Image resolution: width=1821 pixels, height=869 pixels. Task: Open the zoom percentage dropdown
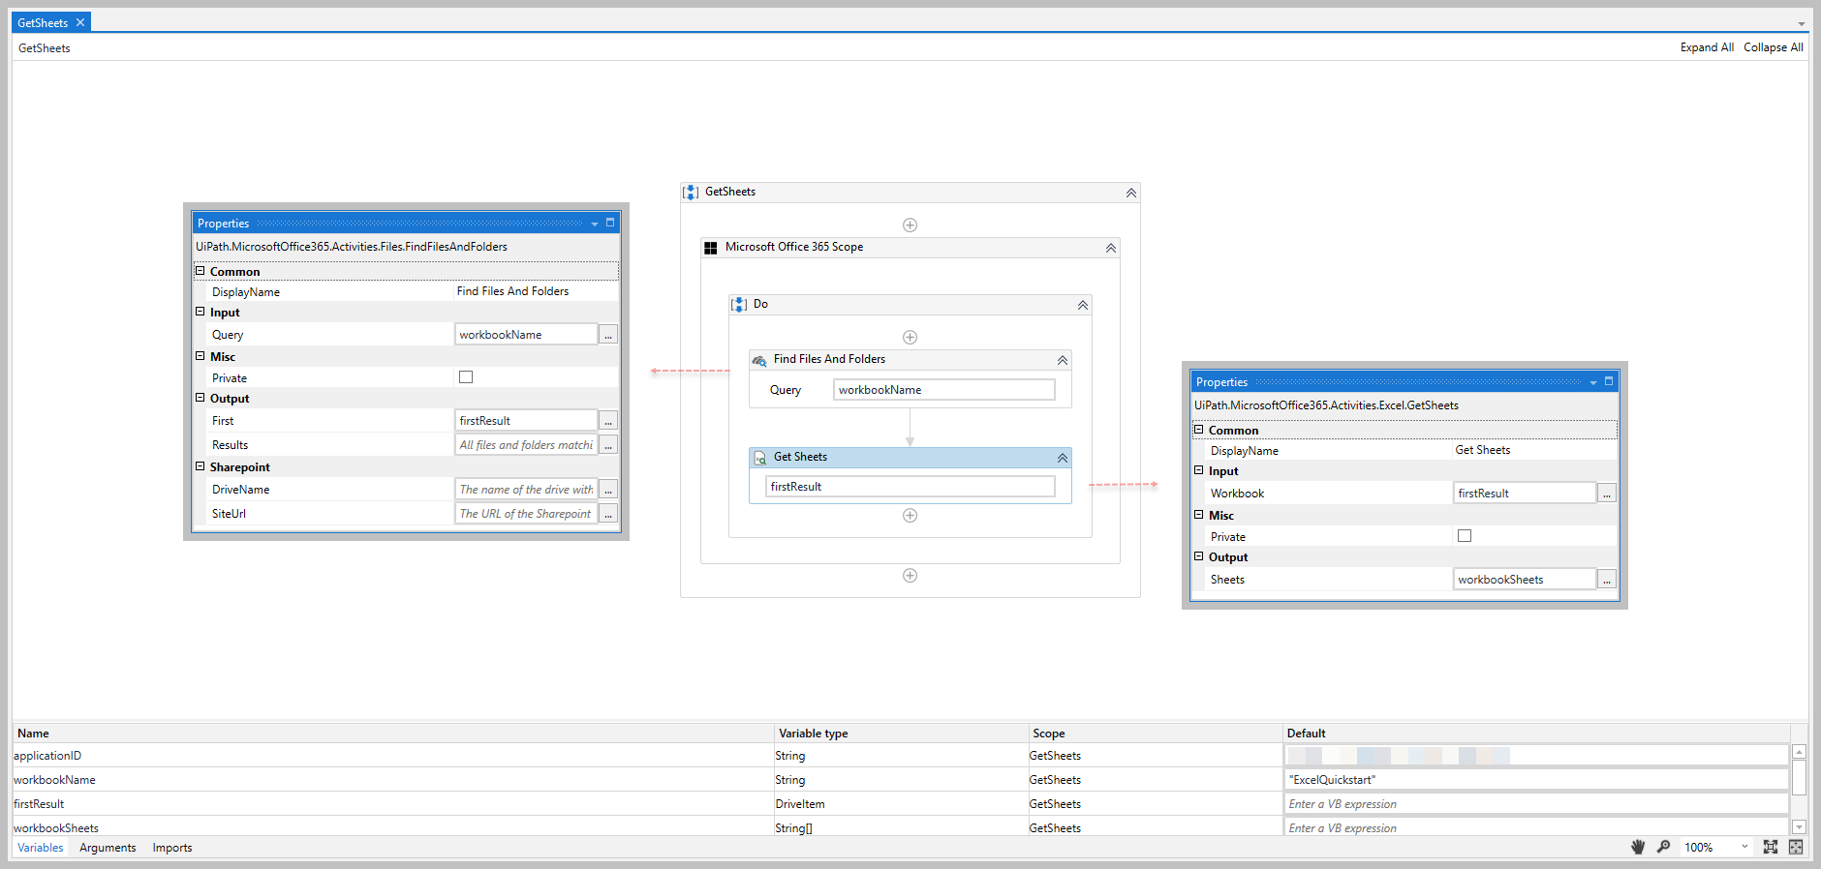point(1744,847)
